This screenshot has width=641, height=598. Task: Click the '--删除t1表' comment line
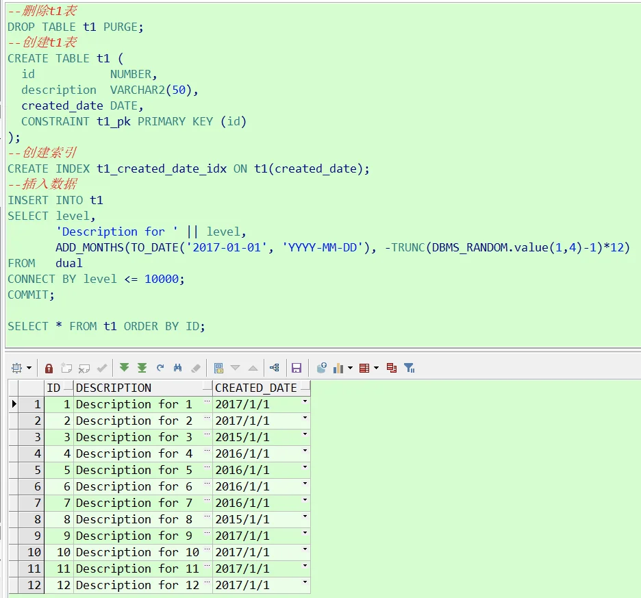point(42,11)
